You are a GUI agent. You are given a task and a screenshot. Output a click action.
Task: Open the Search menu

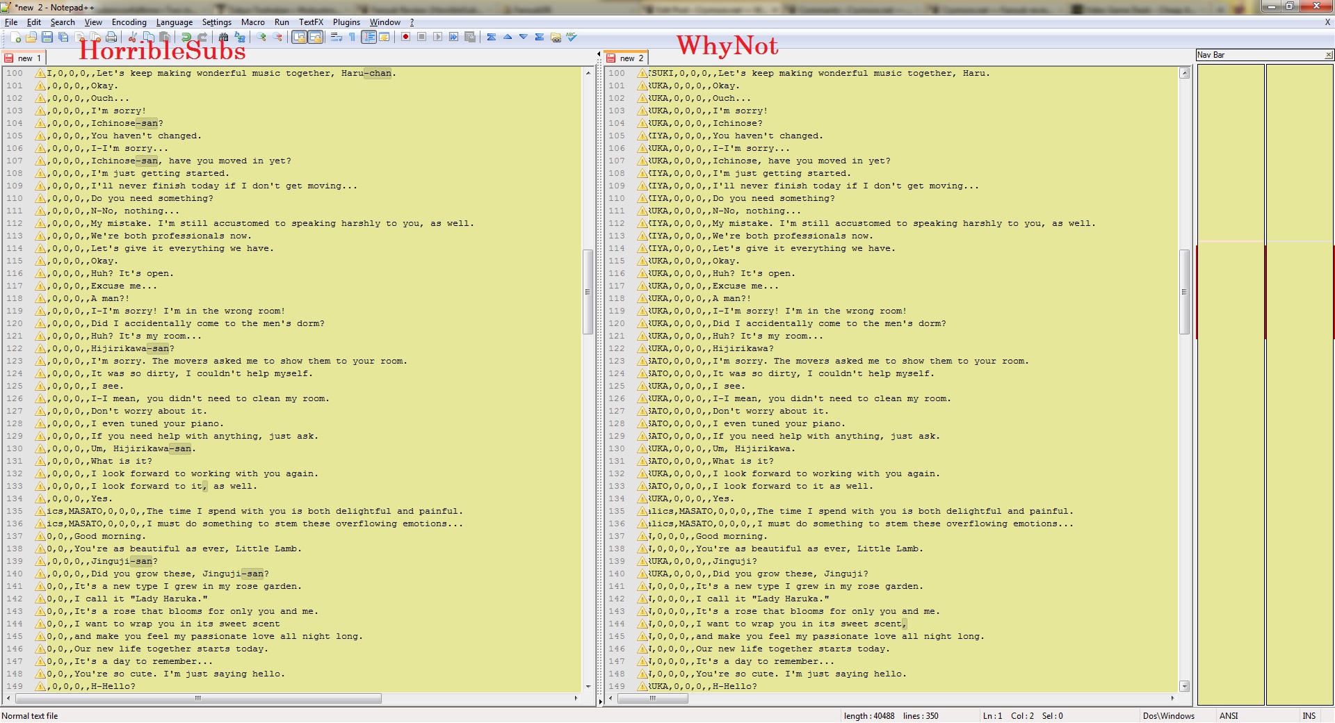pyautogui.click(x=63, y=22)
